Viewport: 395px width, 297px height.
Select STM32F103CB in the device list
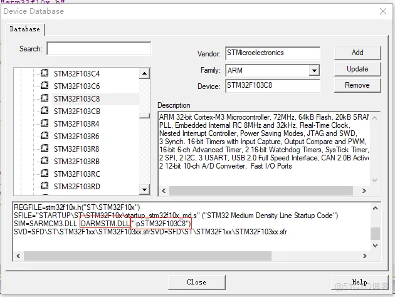pos(77,112)
